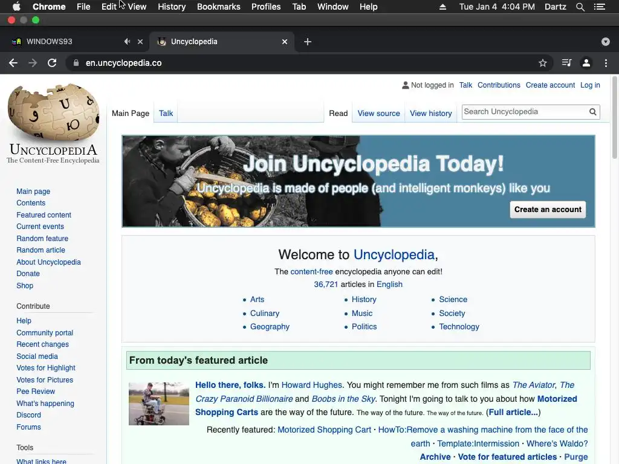619x464 pixels.
Task: Click the Not logged in user icon
Action: pyautogui.click(x=405, y=85)
